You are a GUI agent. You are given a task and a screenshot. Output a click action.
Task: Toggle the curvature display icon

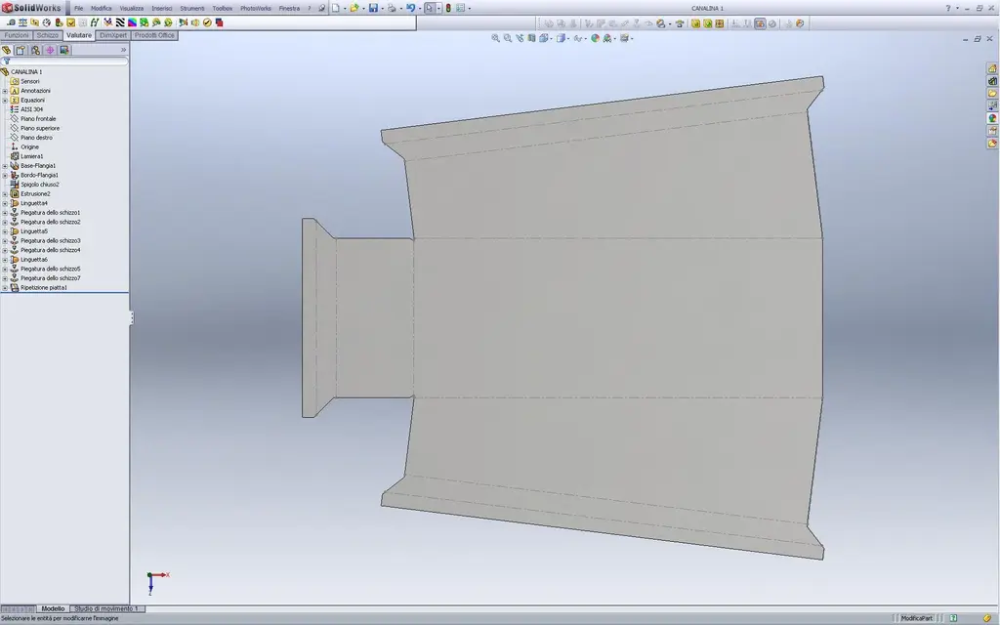[x=132, y=22]
